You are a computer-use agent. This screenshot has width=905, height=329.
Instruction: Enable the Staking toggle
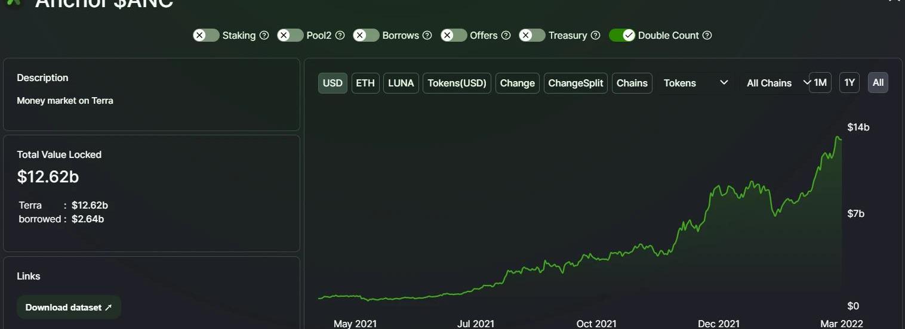tap(206, 35)
